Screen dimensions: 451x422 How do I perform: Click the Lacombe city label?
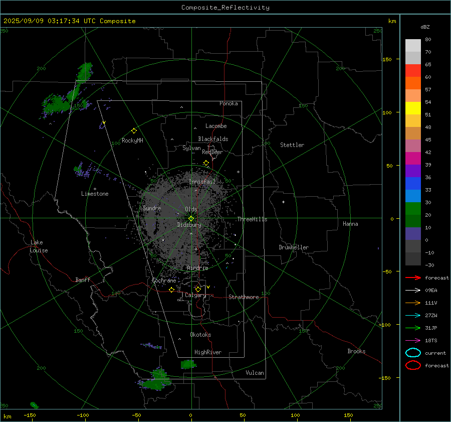click(216, 126)
